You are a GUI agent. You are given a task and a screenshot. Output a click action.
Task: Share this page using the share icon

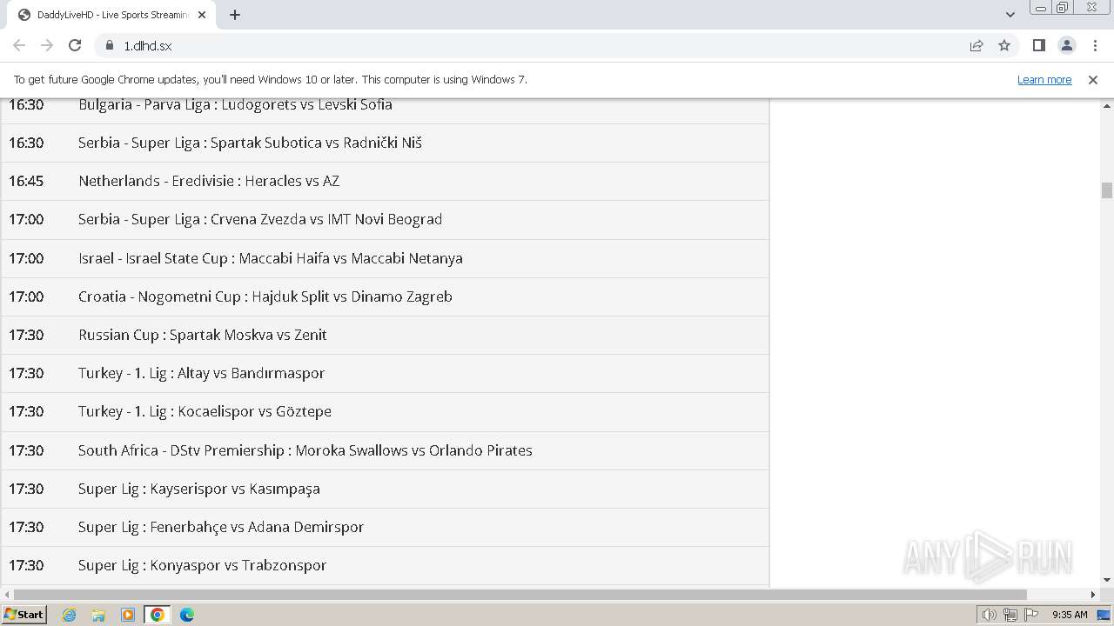coord(976,45)
